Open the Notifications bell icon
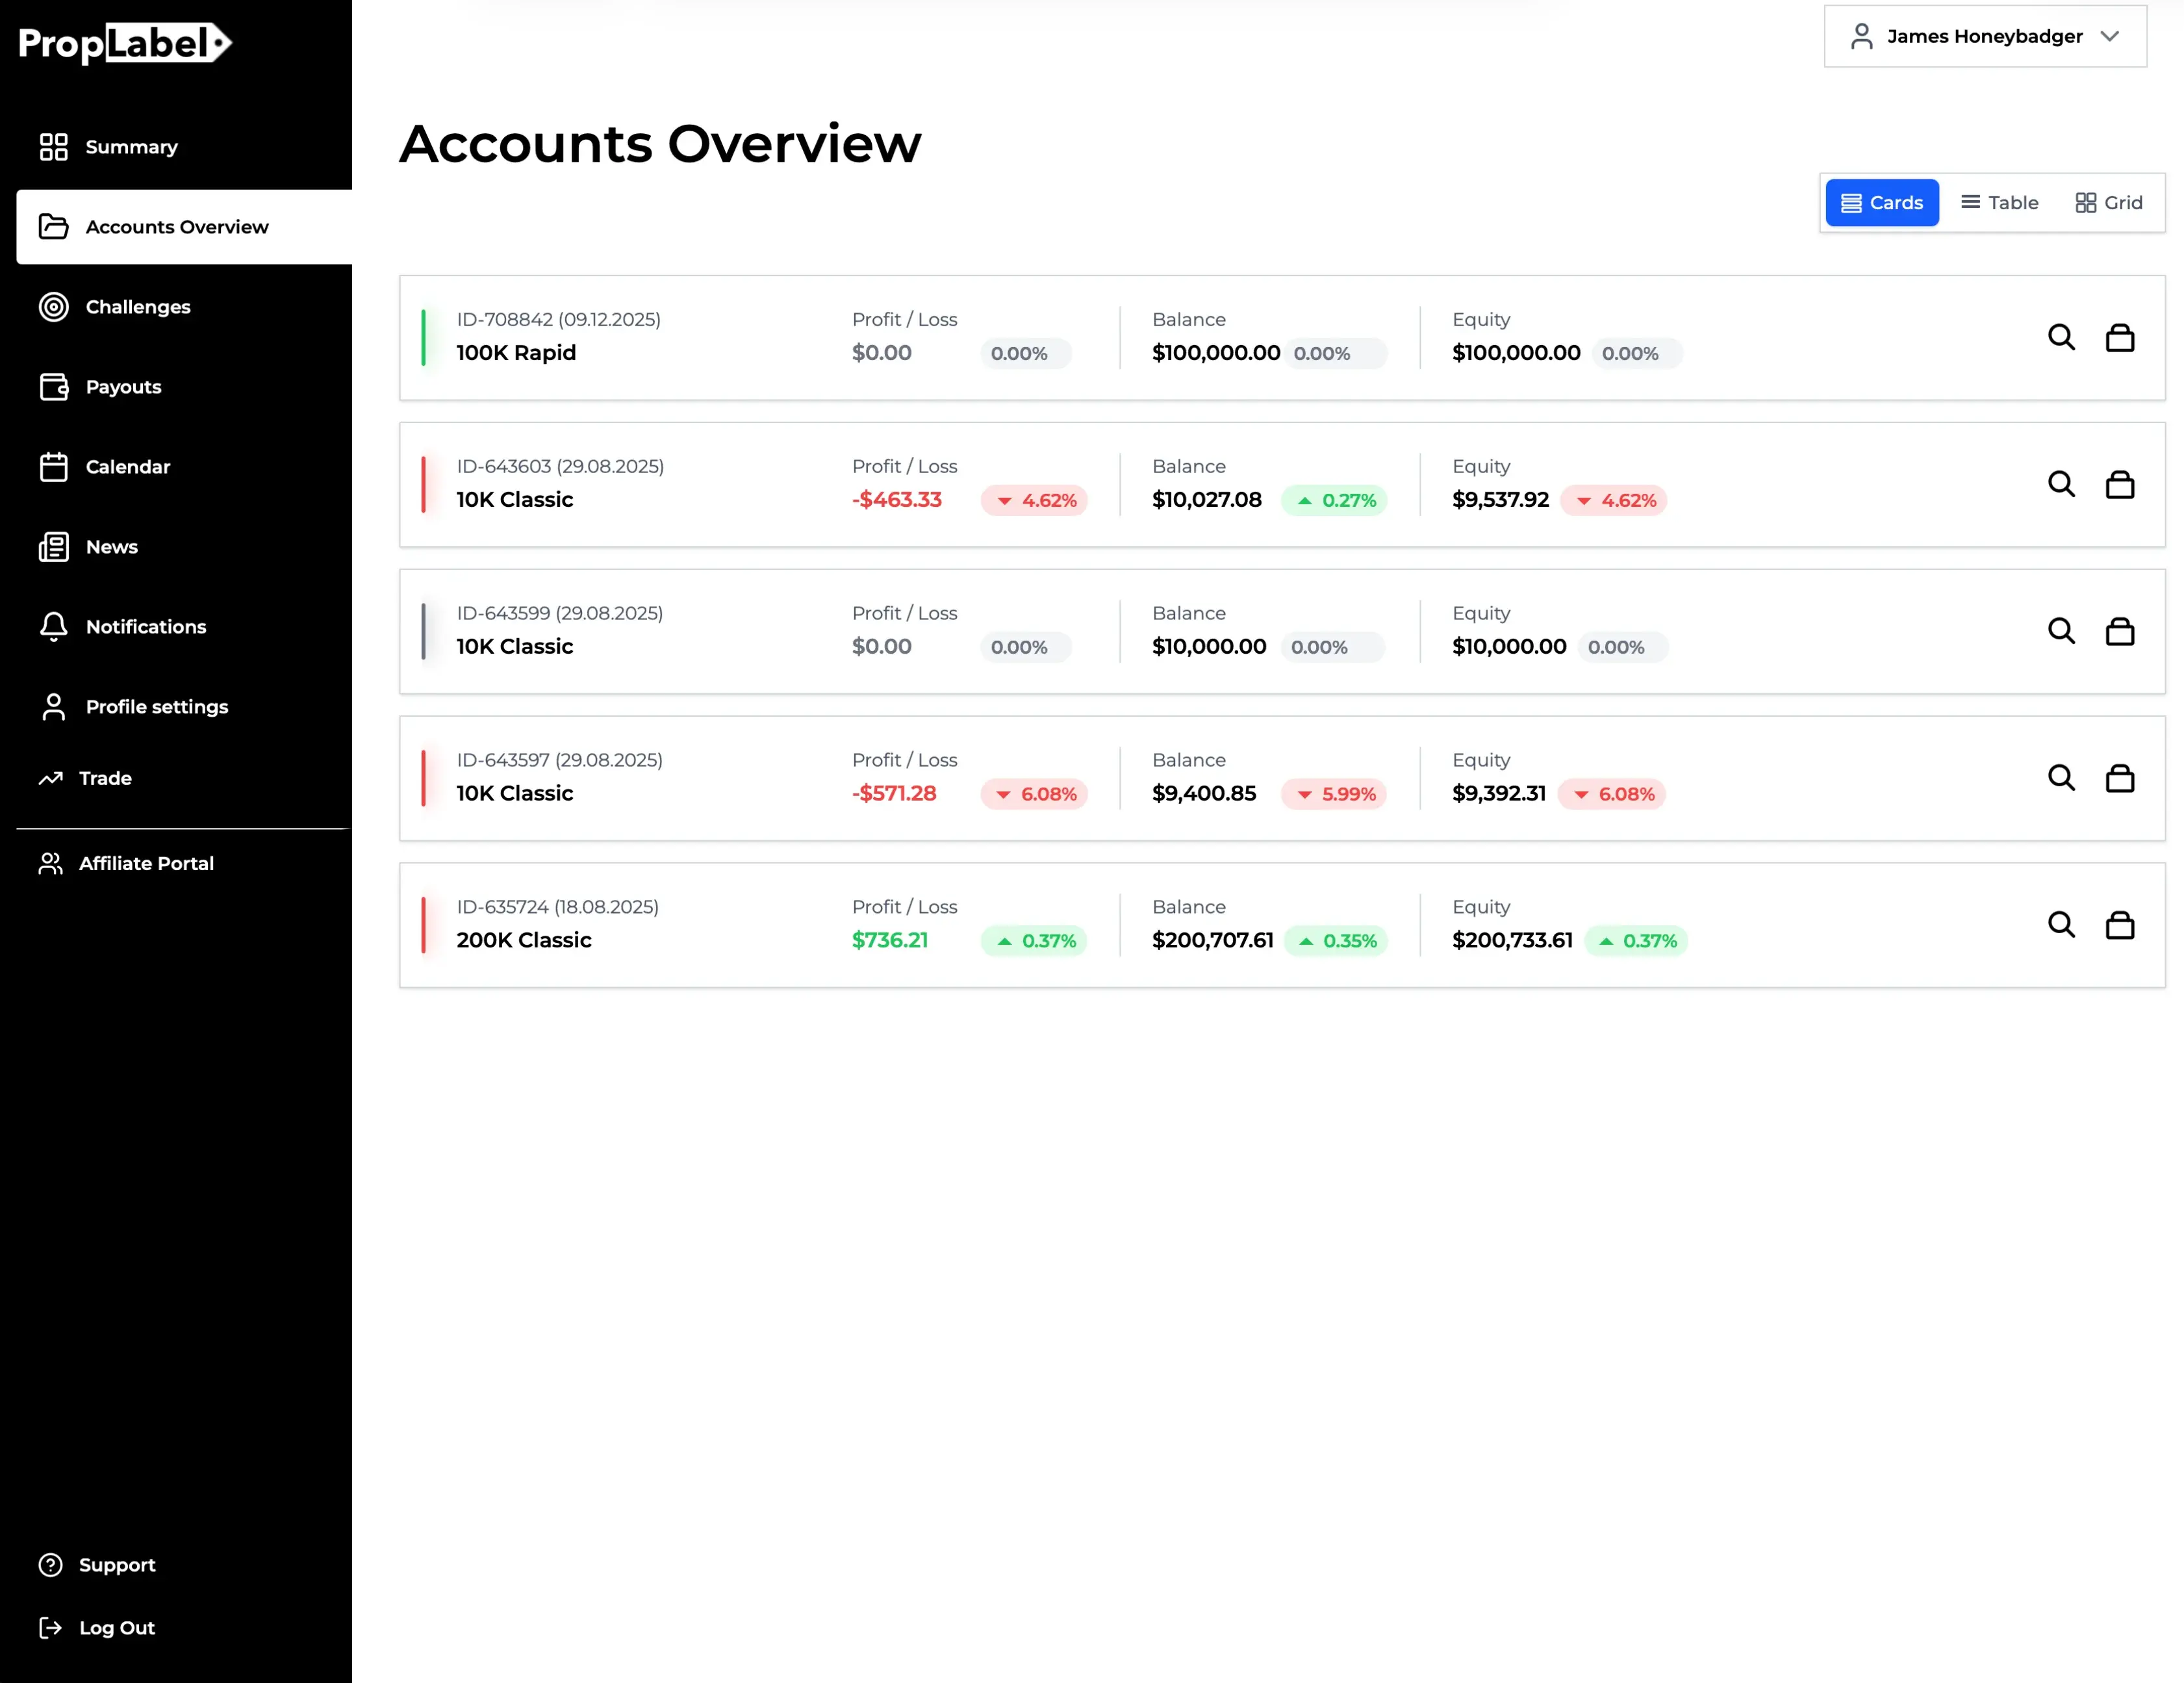 point(54,626)
